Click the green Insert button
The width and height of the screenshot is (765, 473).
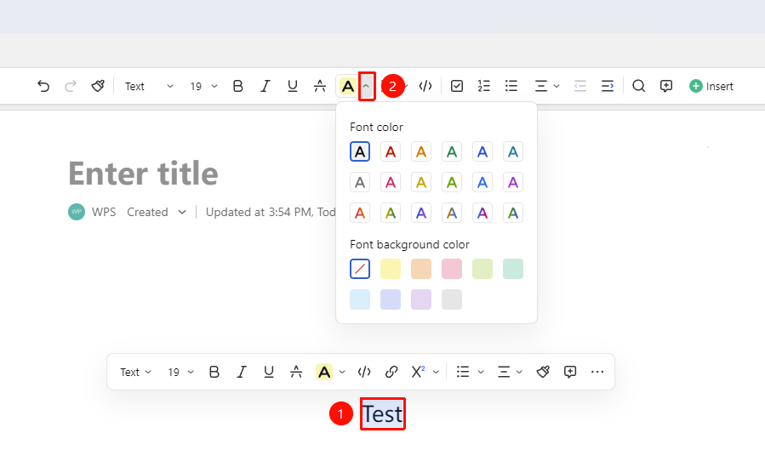coord(711,86)
